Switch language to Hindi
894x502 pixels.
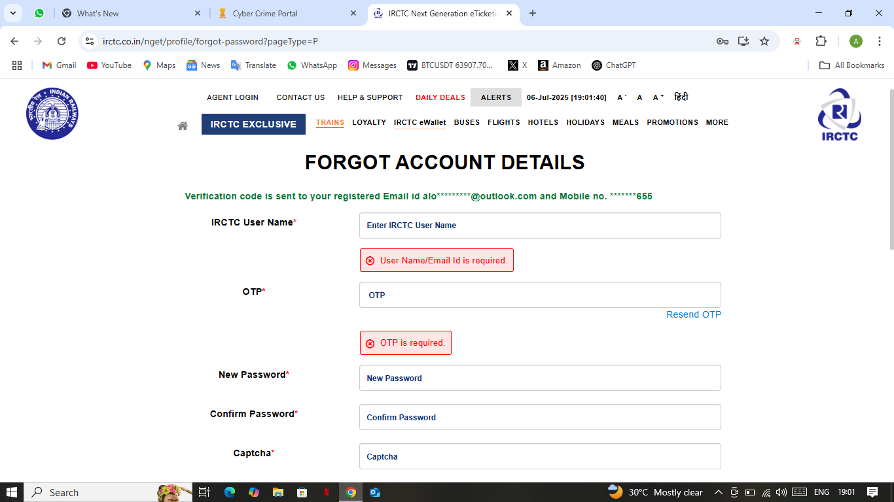[x=681, y=97]
